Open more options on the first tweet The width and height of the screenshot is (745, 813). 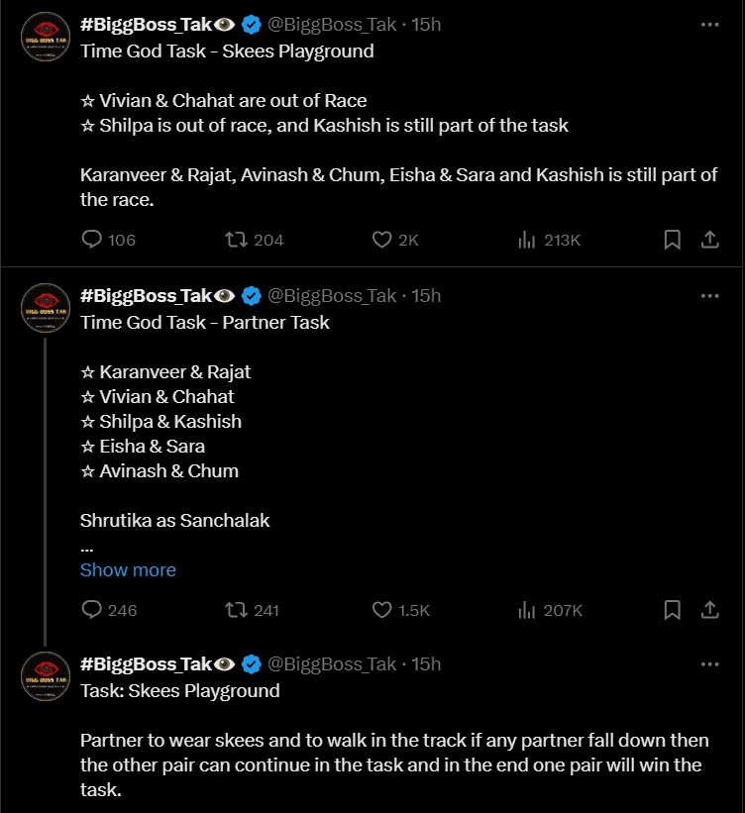pos(709,25)
